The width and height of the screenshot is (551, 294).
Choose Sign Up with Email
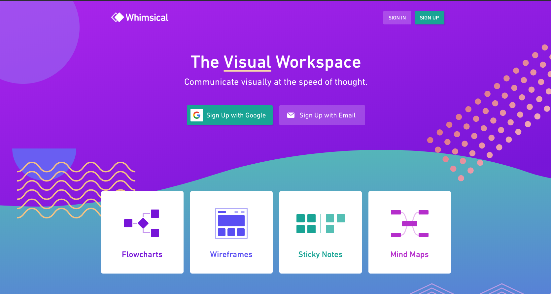point(322,115)
